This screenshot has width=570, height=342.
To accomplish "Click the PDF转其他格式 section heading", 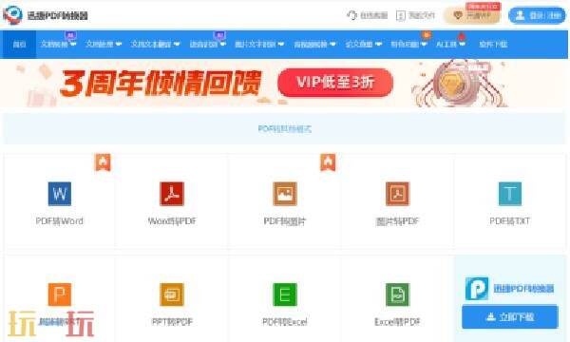I will click(285, 128).
